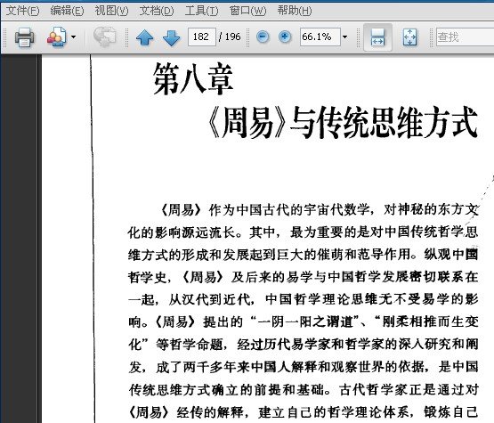Viewport: 494px width, 423px height.
Task: Select the fit one full page icon
Action: pos(409,37)
